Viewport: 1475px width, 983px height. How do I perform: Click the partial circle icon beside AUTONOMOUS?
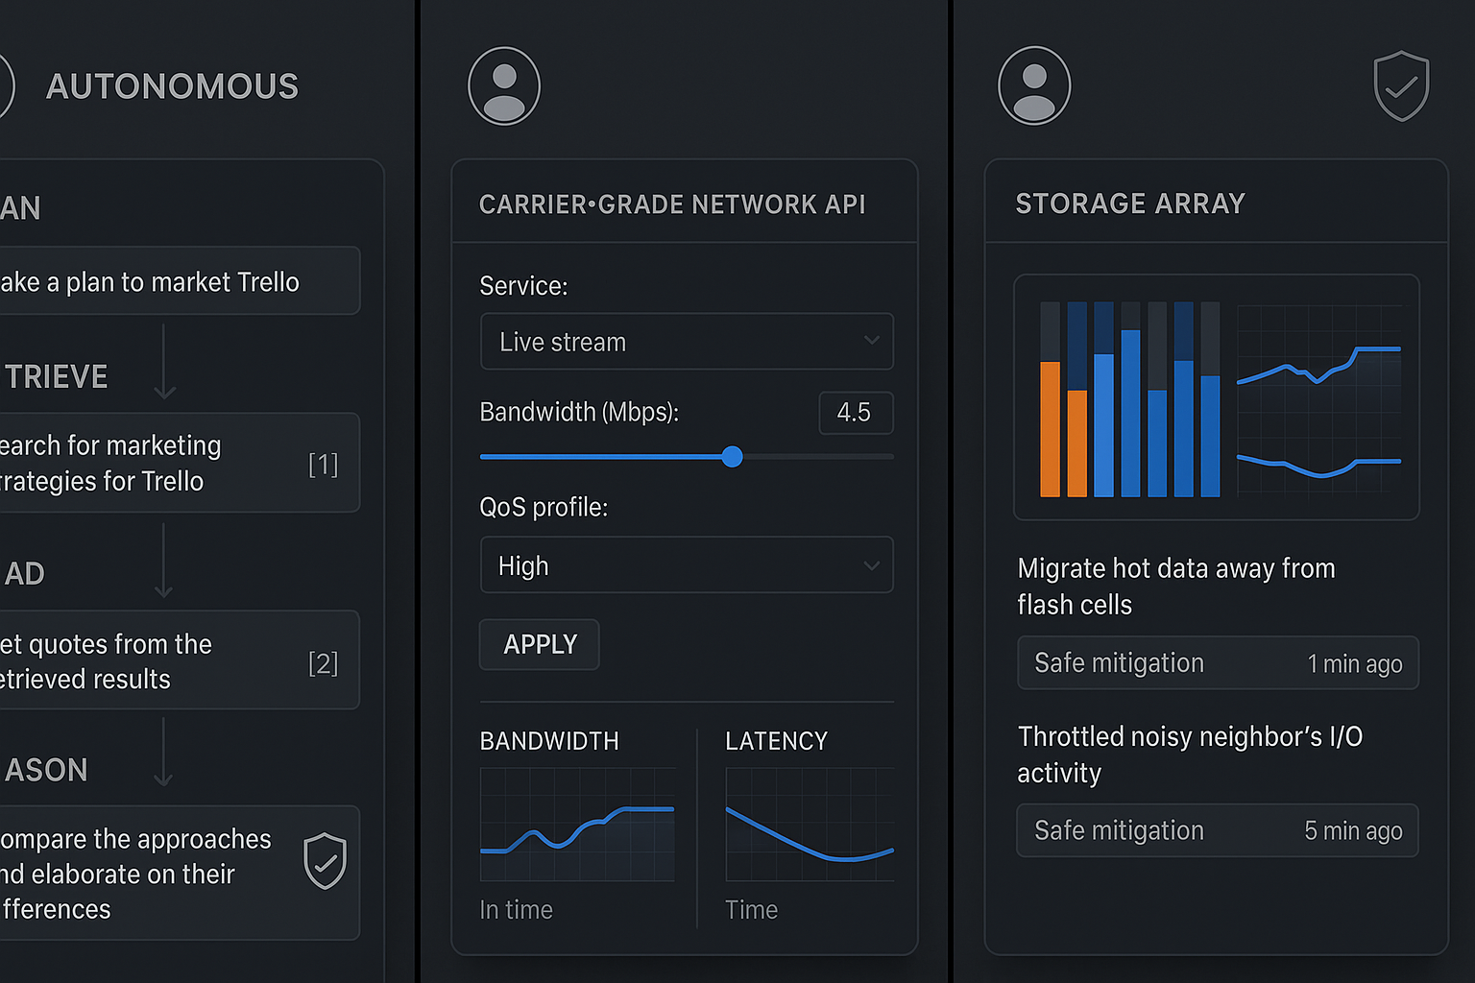5,86
